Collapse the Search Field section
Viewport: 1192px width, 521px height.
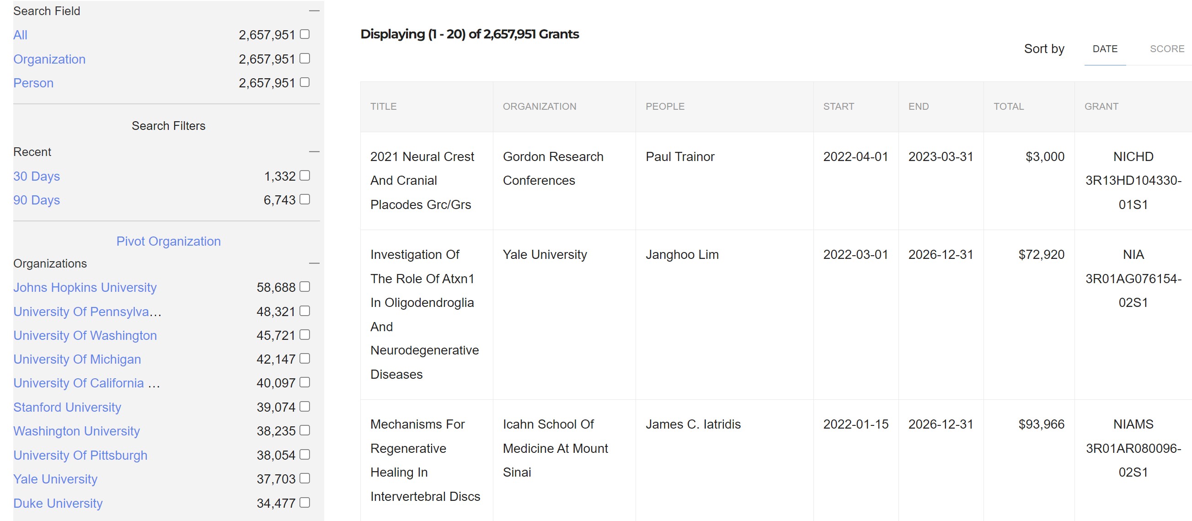(314, 11)
